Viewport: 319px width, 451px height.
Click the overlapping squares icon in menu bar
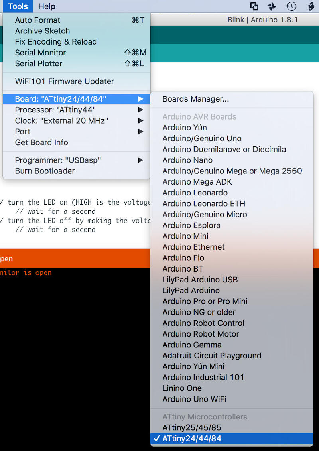point(254,6)
